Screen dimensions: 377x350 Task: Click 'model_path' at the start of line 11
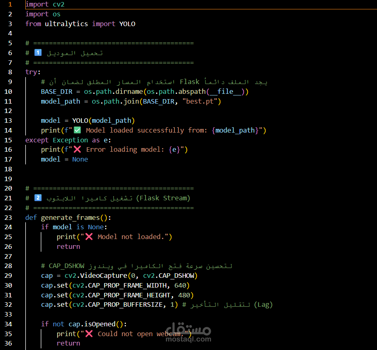click(61, 101)
